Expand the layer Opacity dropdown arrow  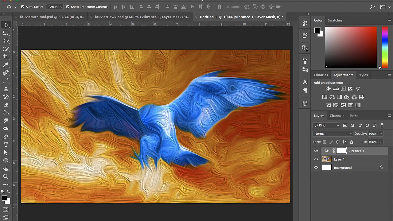coord(381,134)
